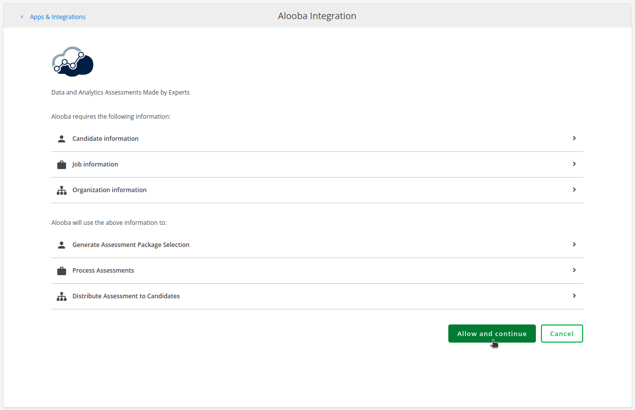Expand the Candidate information chevron
Image resolution: width=635 pixels, height=410 pixels.
pos(574,138)
